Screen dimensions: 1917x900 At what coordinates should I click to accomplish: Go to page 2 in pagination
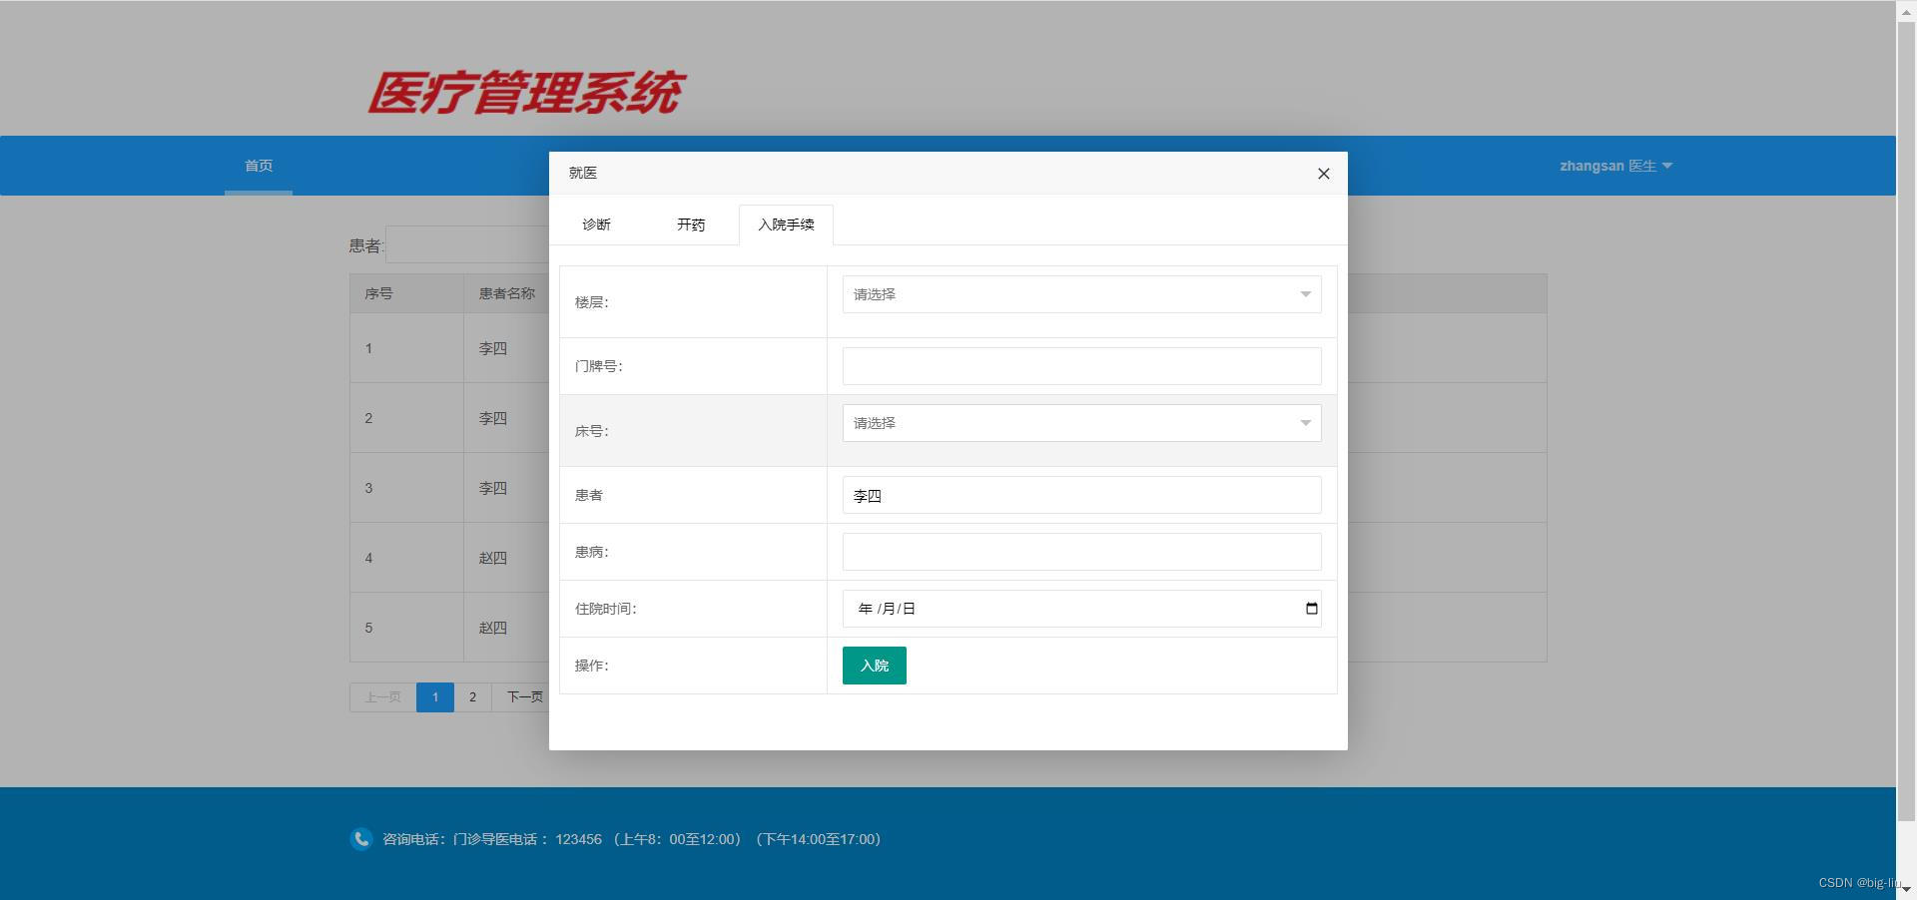pyautogui.click(x=472, y=697)
